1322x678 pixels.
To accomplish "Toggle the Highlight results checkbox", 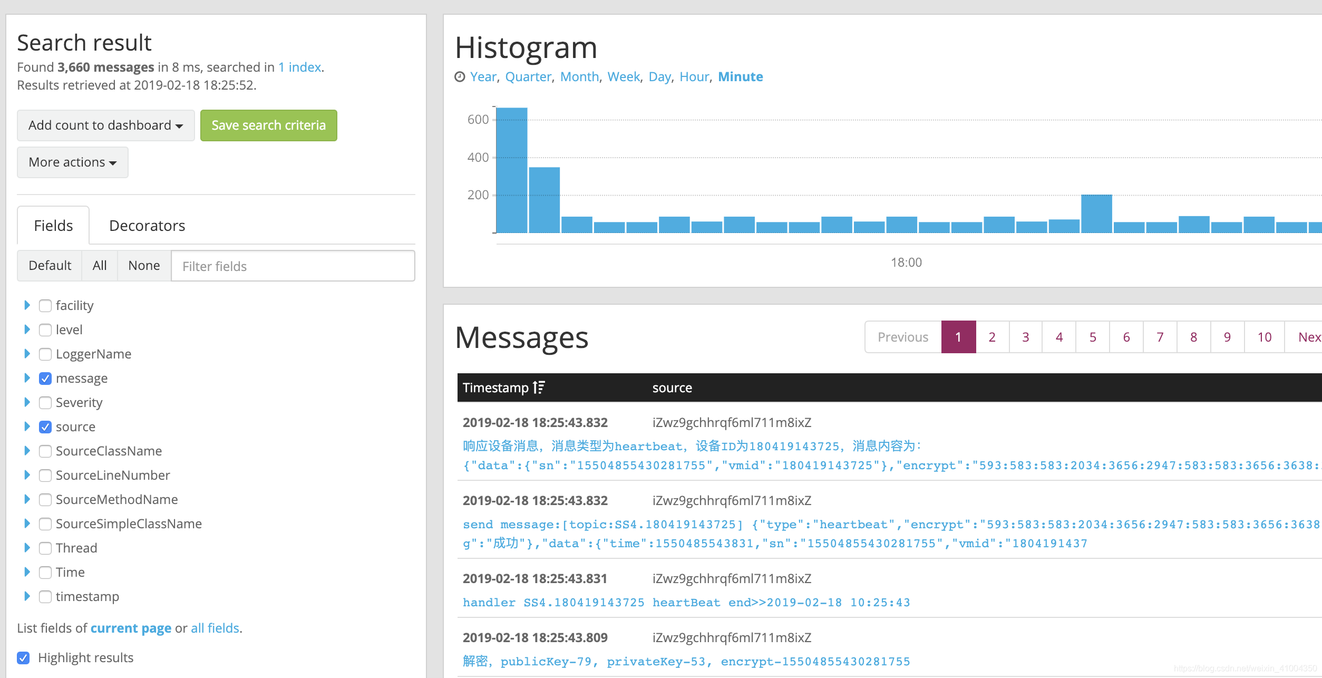I will point(23,658).
